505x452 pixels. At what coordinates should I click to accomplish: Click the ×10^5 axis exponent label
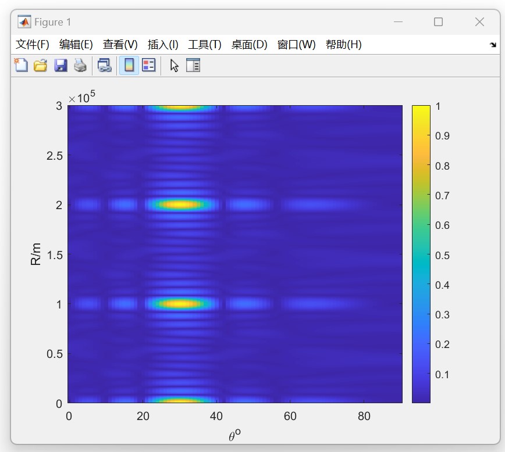[82, 97]
